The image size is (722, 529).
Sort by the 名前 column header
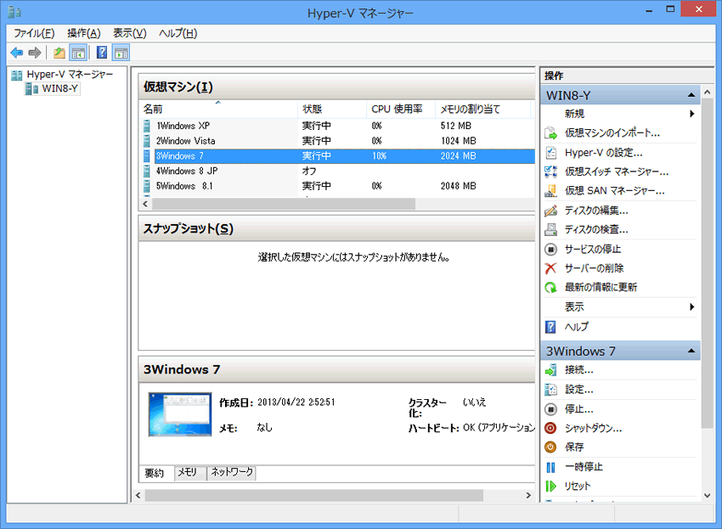(218, 110)
